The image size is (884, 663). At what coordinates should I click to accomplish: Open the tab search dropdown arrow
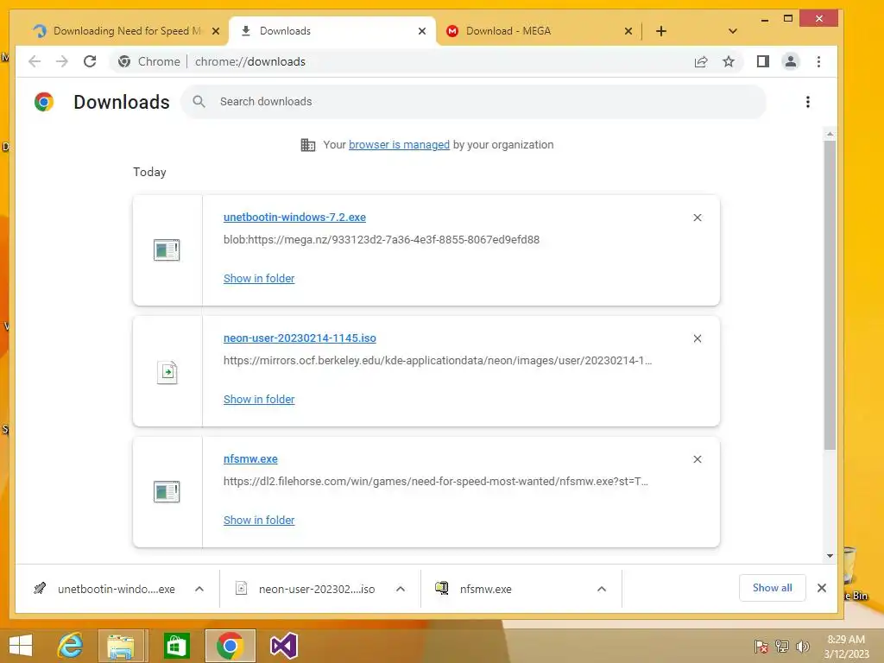coord(732,31)
